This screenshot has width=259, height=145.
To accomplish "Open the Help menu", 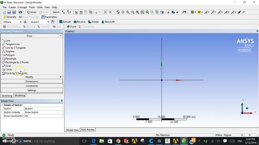I will (x=54, y=7).
